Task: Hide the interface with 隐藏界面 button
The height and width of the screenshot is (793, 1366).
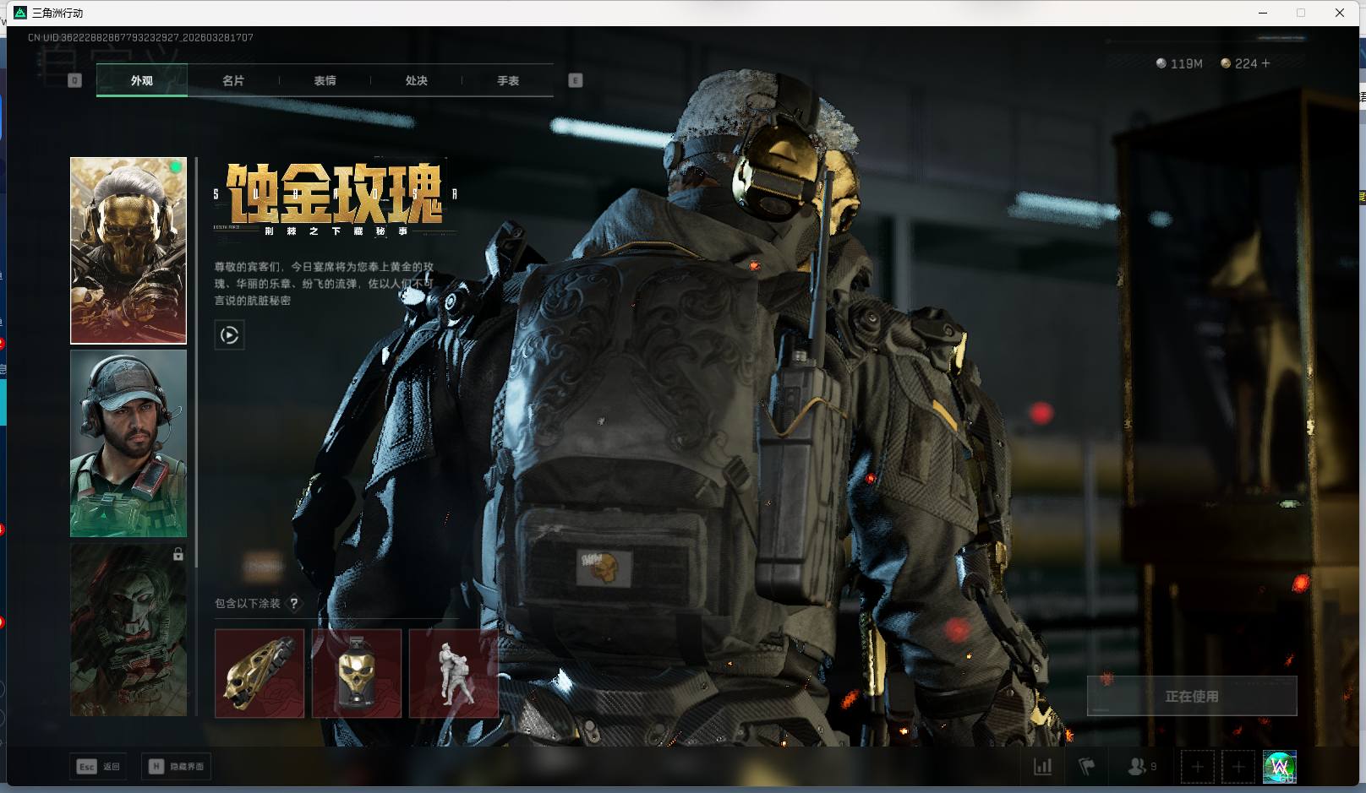Action: pyautogui.click(x=178, y=766)
